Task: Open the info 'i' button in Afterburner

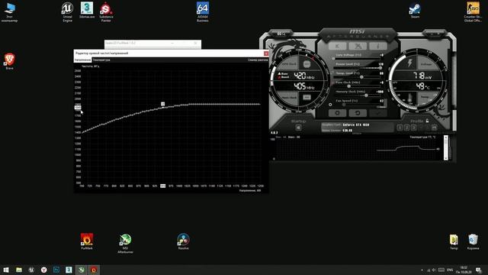Action: click(x=378, y=46)
